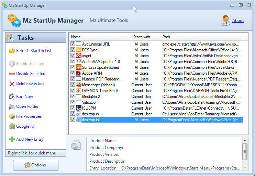Select the ISUSPM entry name
Image resolution: width=255 pixels, height=176 pixels.
coord(89,108)
